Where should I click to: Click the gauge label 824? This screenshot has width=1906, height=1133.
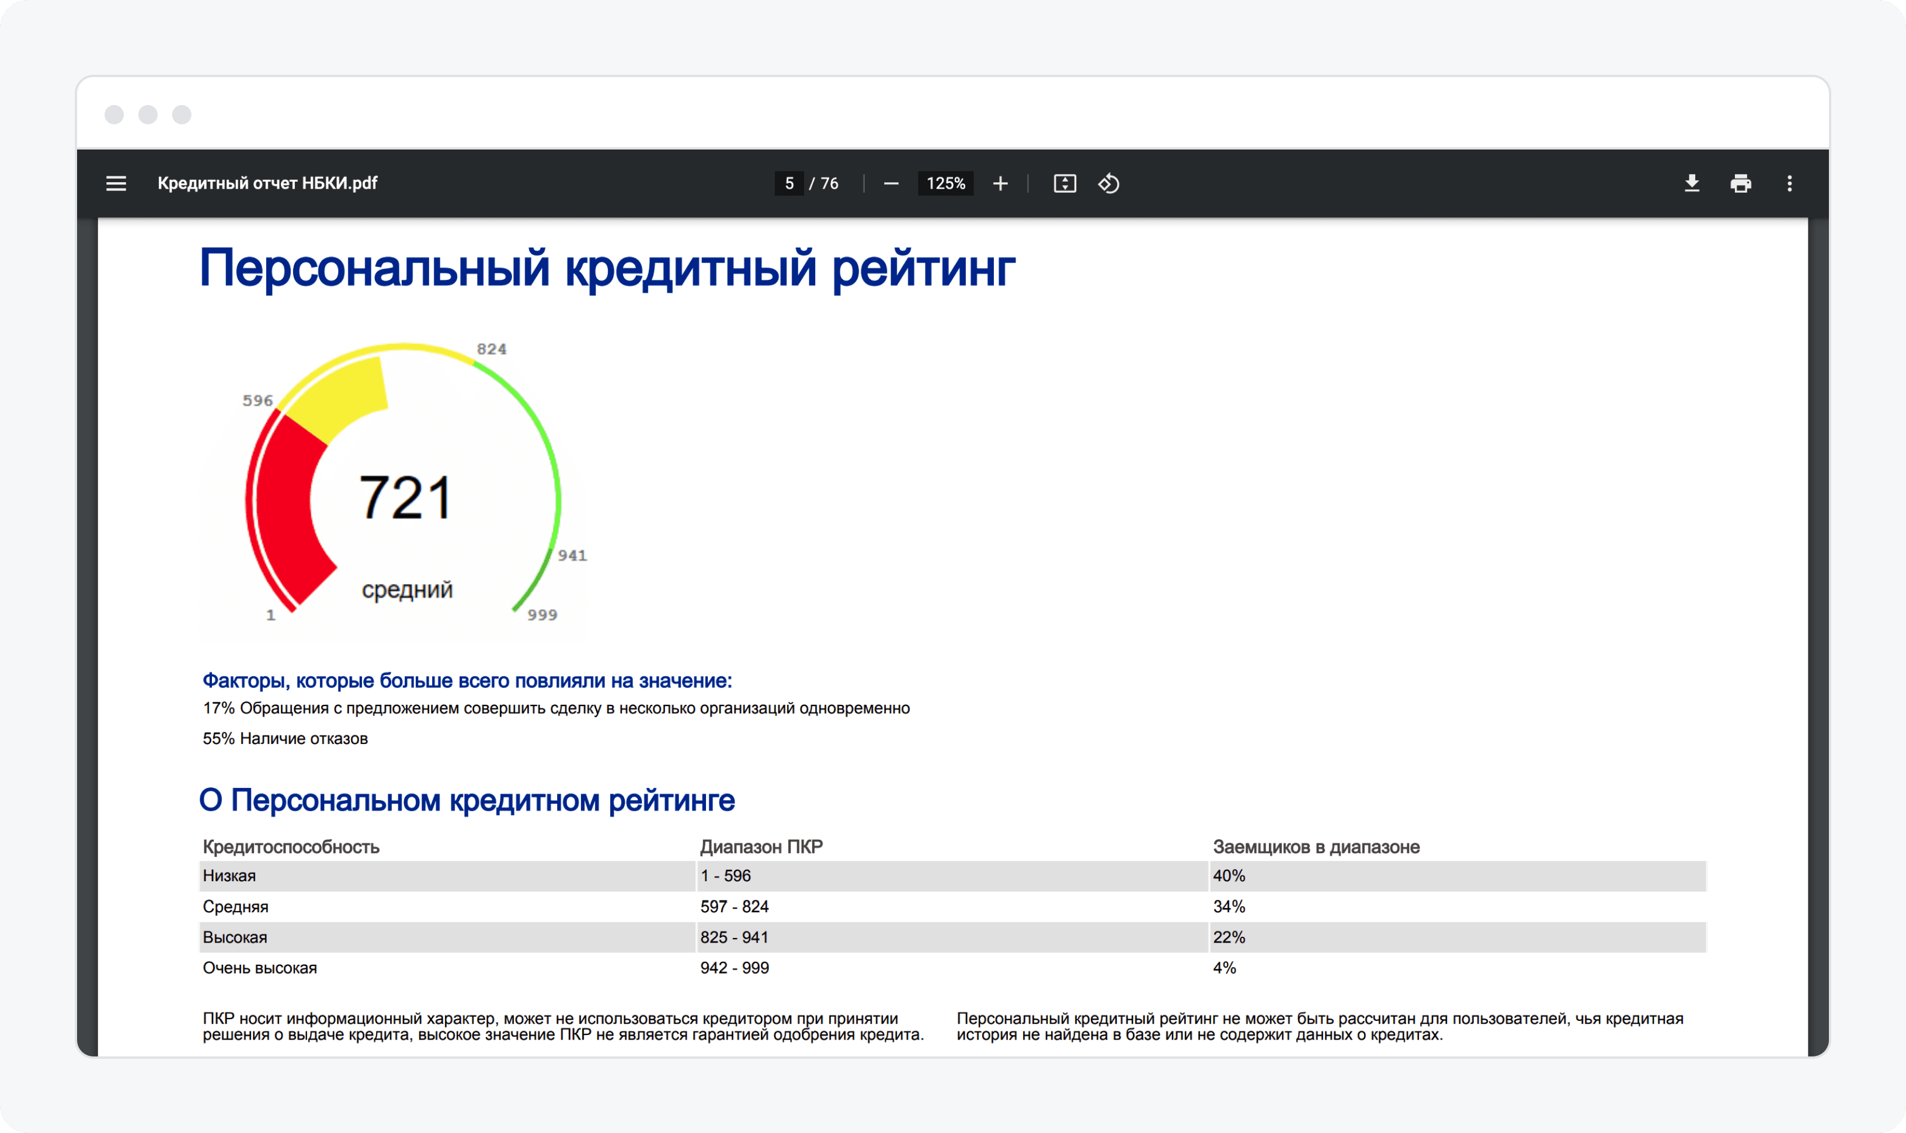click(492, 349)
